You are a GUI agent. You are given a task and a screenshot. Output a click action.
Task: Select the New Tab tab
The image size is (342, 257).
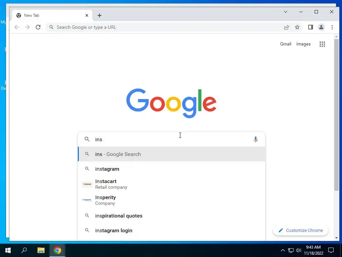52,15
